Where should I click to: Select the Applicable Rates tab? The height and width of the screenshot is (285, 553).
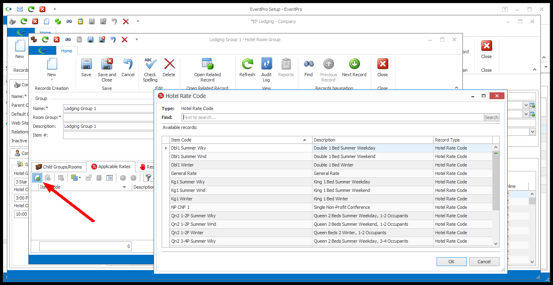pyautogui.click(x=111, y=166)
